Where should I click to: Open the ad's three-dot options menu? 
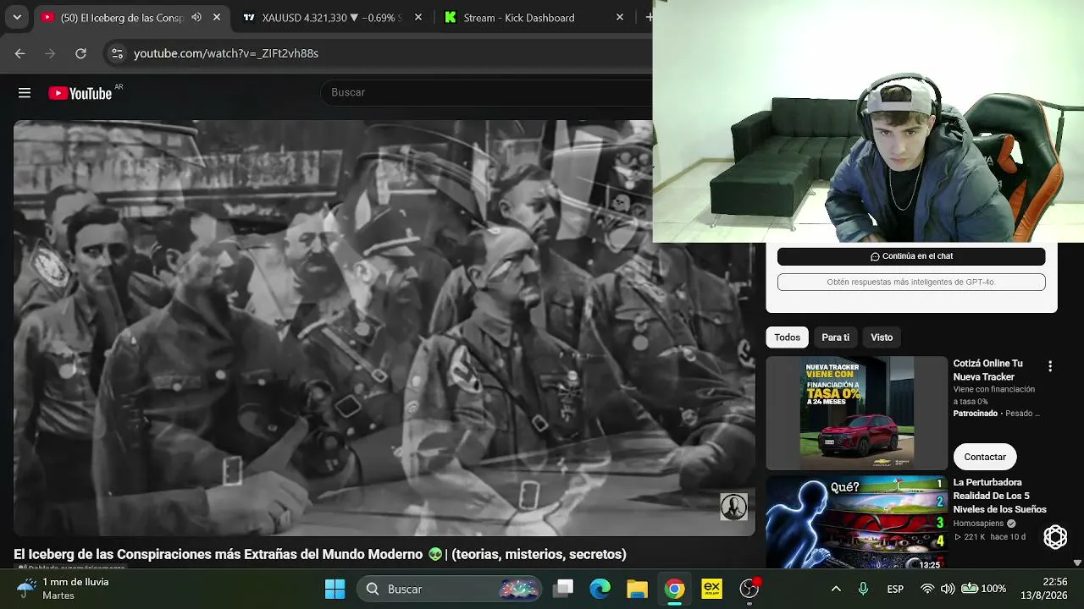tap(1050, 366)
